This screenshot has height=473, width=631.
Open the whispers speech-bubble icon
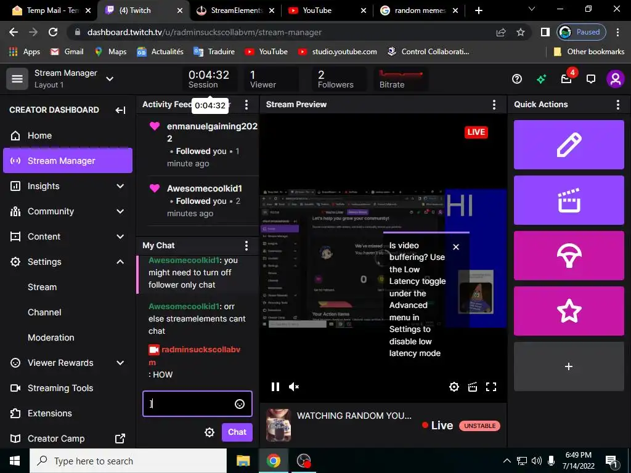pyautogui.click(x=591, y=79)
